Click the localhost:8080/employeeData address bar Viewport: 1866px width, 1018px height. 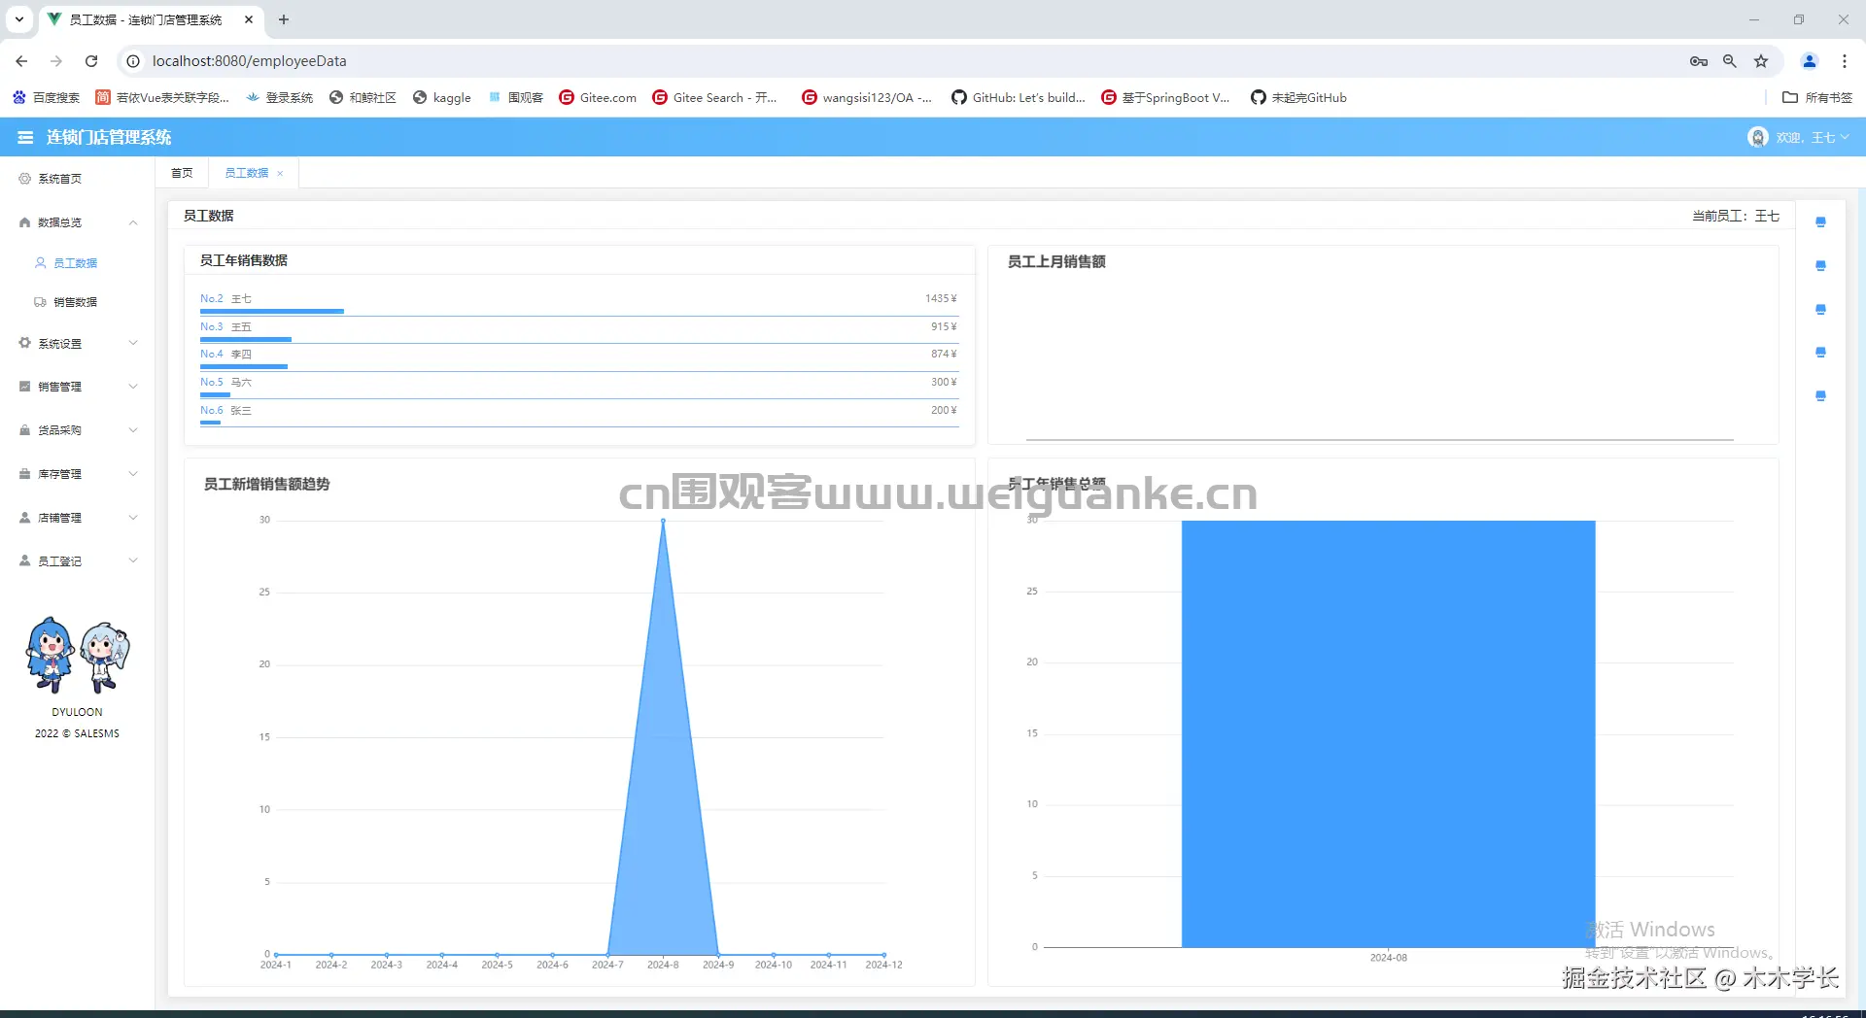point(249,61)
